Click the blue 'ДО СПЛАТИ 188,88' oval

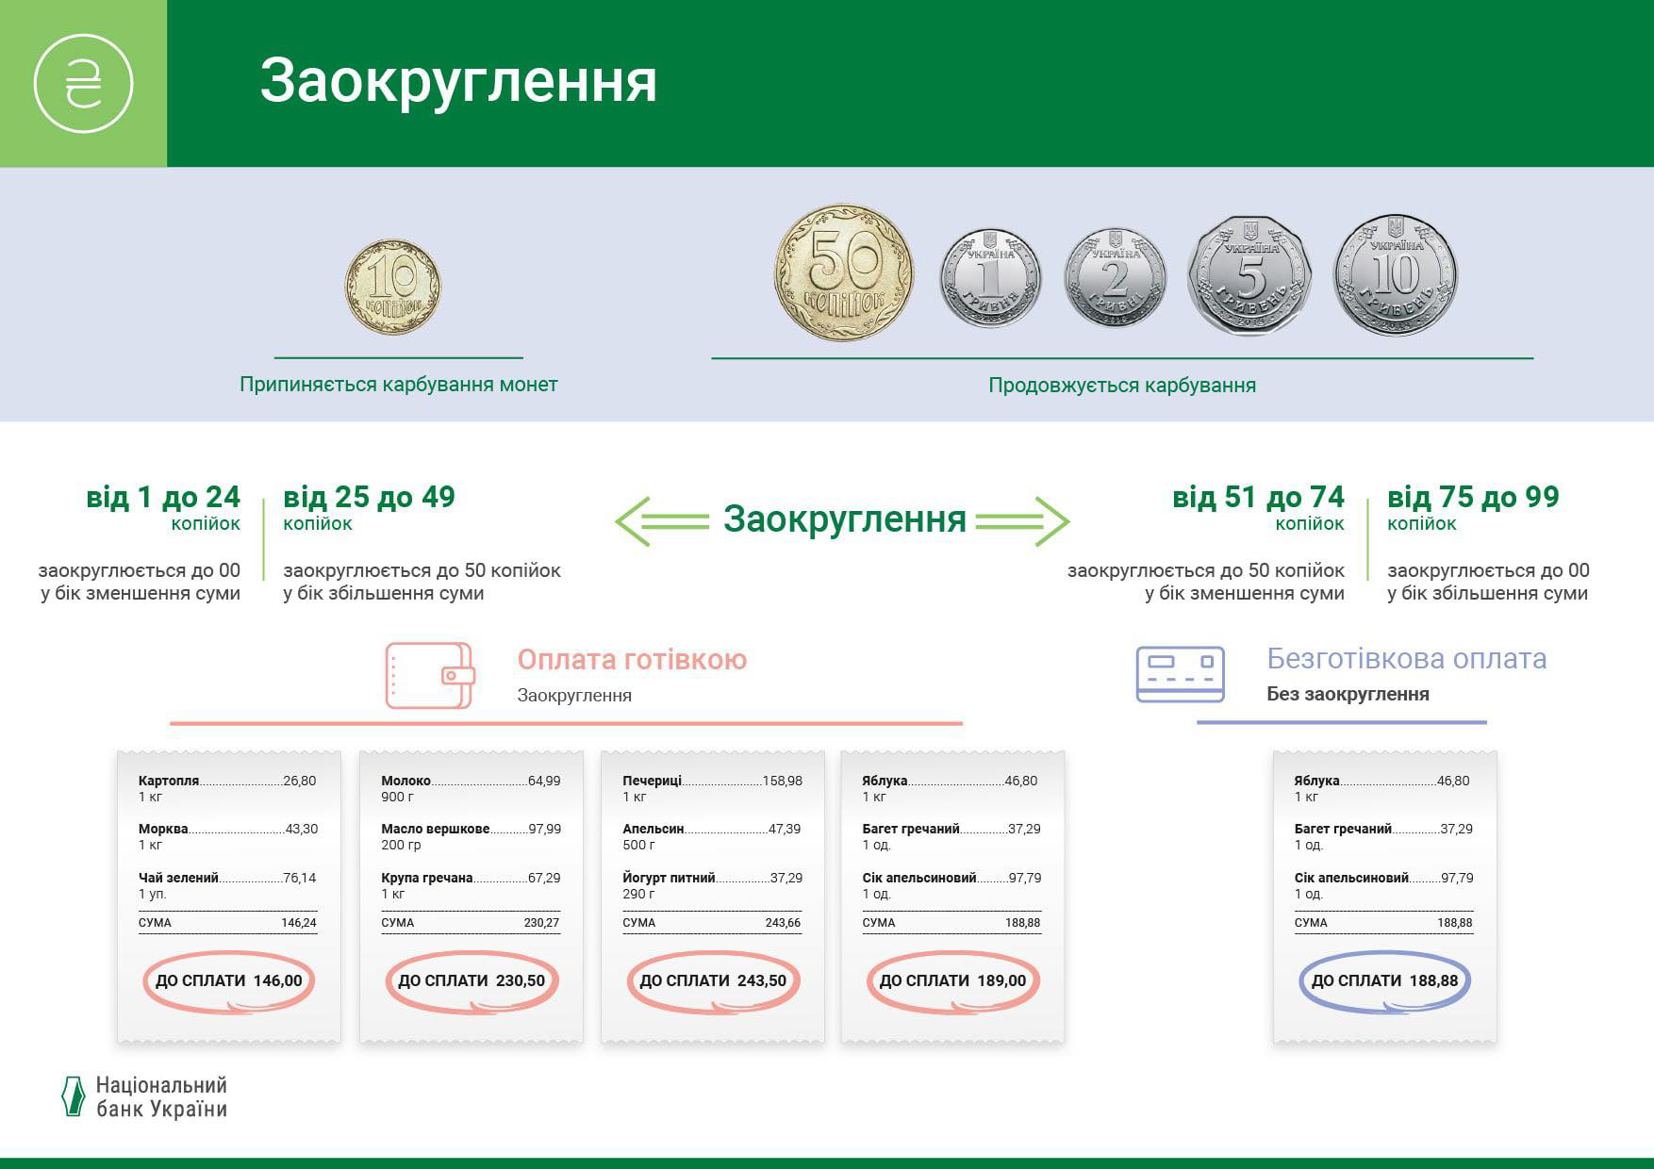click(x=1384, y=980)
